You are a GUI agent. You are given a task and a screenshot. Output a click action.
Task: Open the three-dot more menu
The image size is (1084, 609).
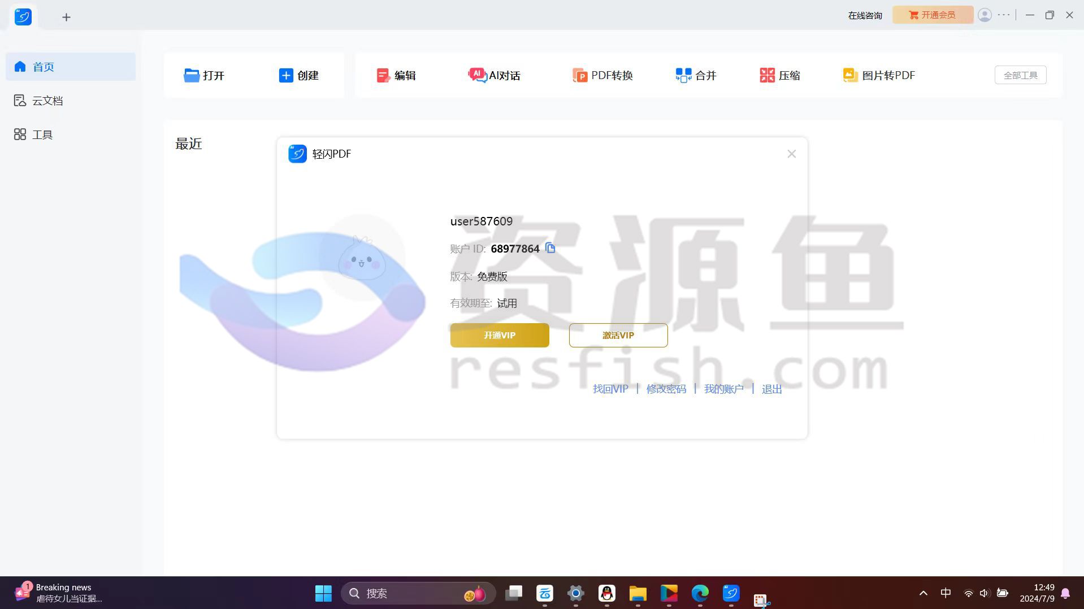coord(1004,15)
